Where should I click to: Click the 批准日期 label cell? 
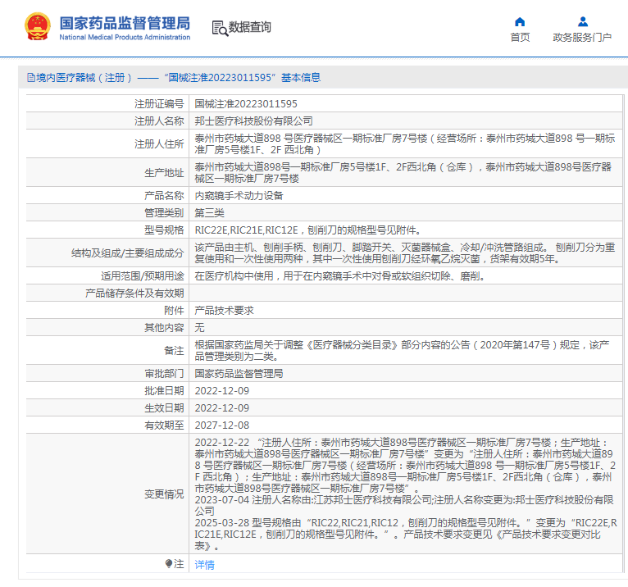tap(107, 391)
